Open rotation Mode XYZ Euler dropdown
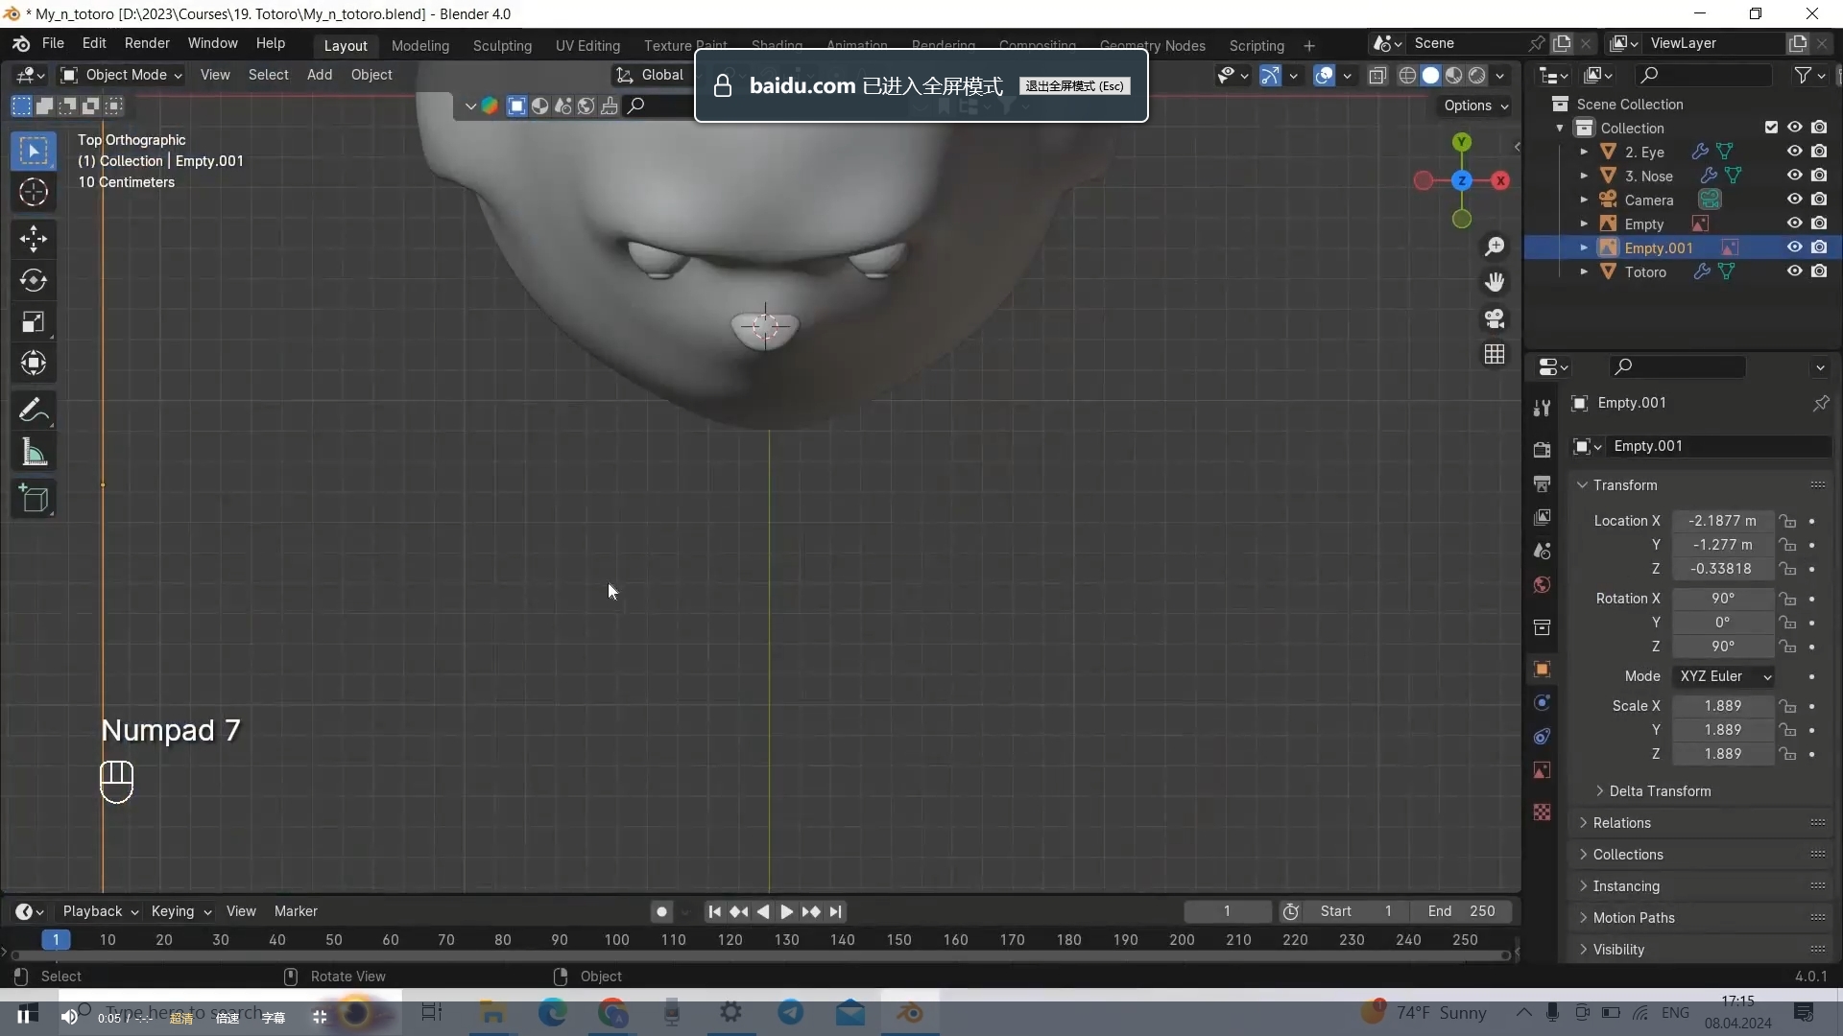 [1724, 676]
